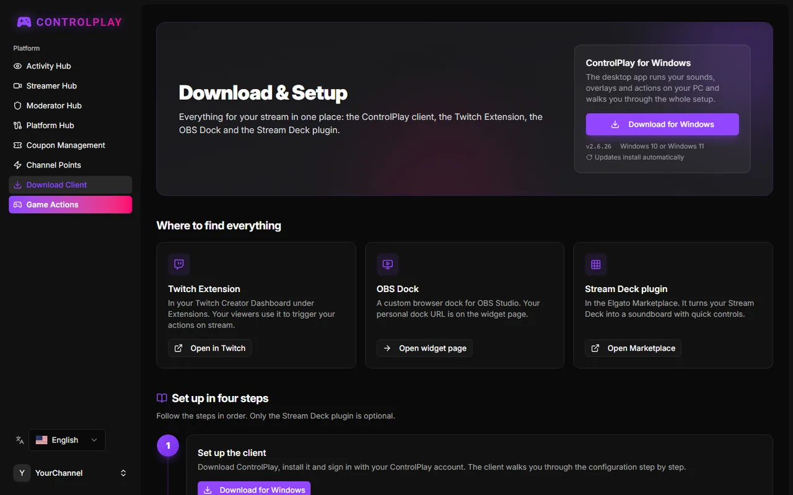Image resolution: width=793 pixels, height=495 pixels.
Task: Click the Where to find everything heading
Action: click(x=219, y=226)
